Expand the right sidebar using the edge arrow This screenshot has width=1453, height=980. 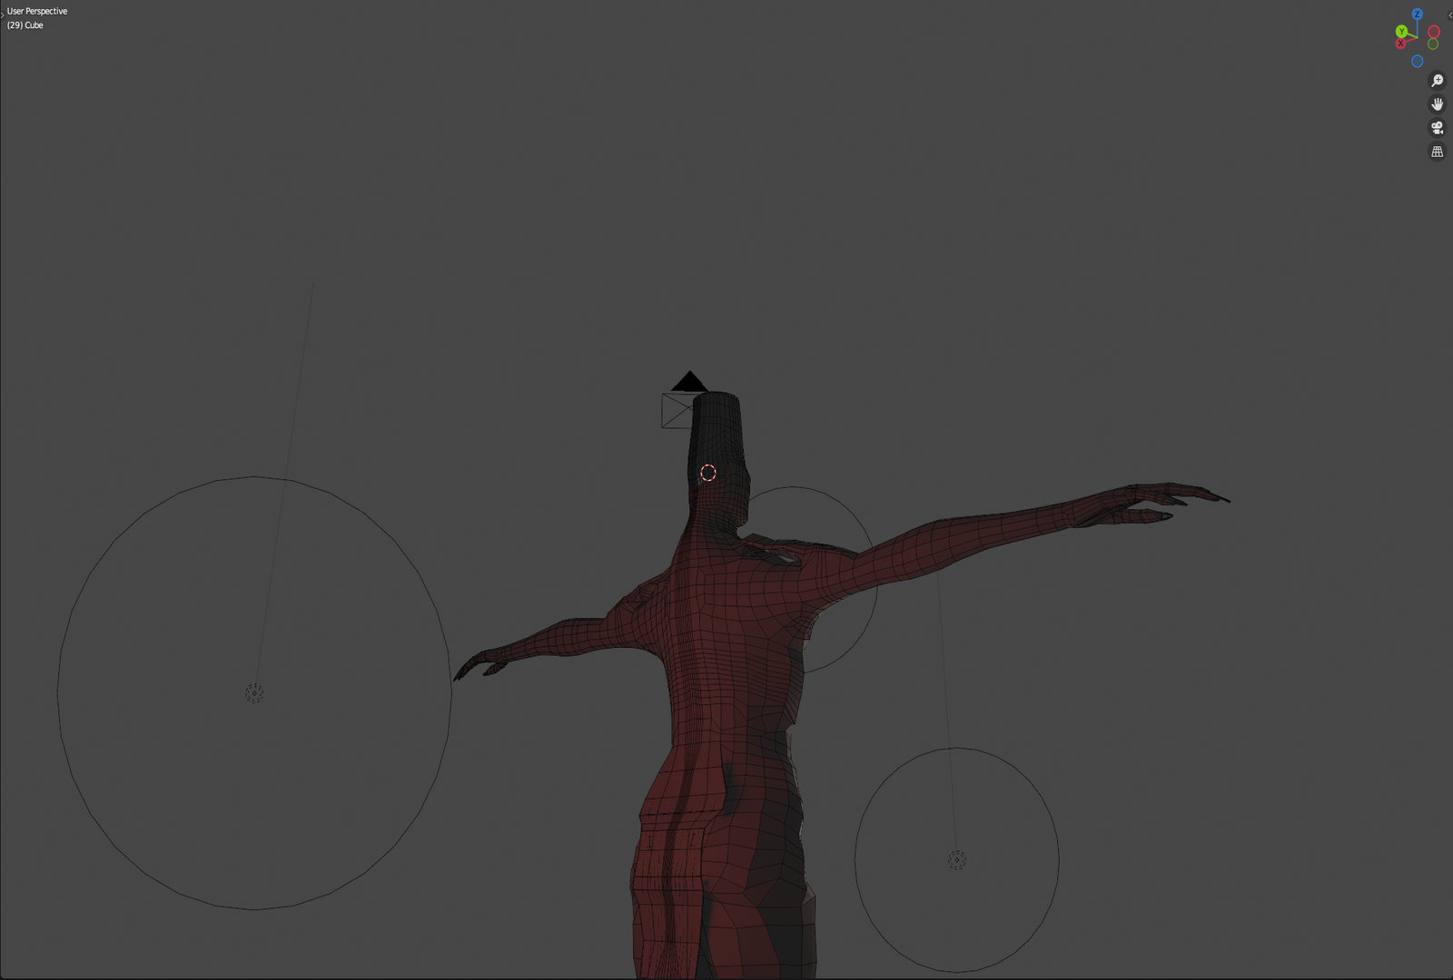pyautogui.click(x=1449, y=15)
